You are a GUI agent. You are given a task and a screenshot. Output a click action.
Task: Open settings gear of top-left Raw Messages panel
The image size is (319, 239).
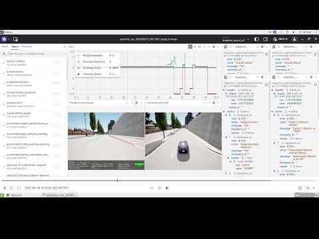pyautogui.click(x=263, y=46)
